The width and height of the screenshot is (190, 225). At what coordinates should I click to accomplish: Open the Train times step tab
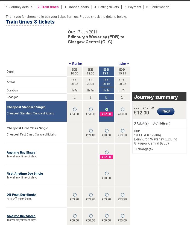48,7
